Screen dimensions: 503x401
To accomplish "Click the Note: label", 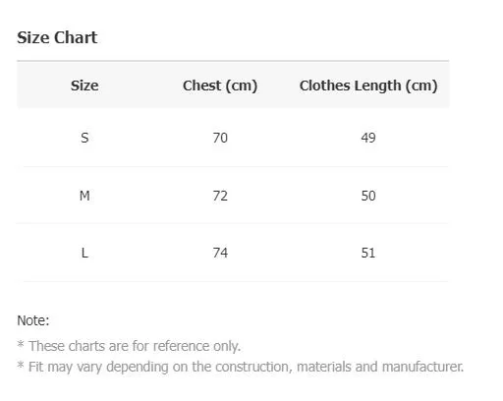I will (x=33, y=320).
